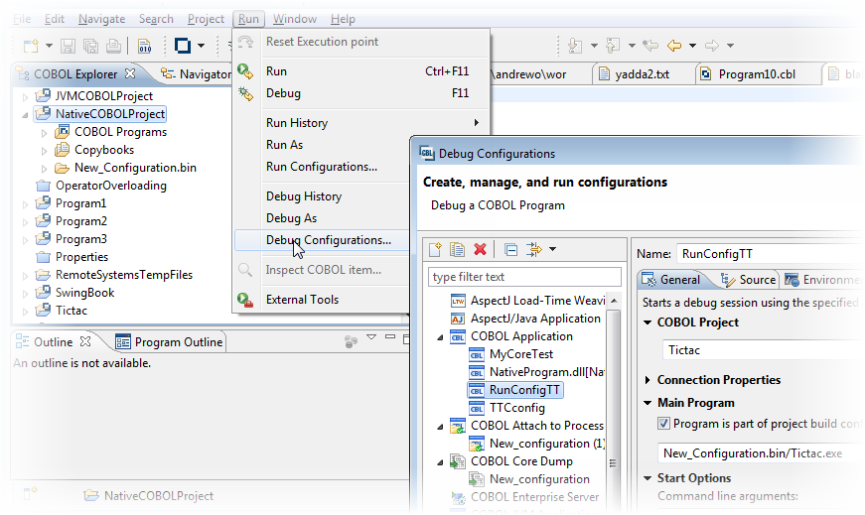865x515 pixels.
Task: Select Run Configurations... menu entry
Action: tap(322, 167)
